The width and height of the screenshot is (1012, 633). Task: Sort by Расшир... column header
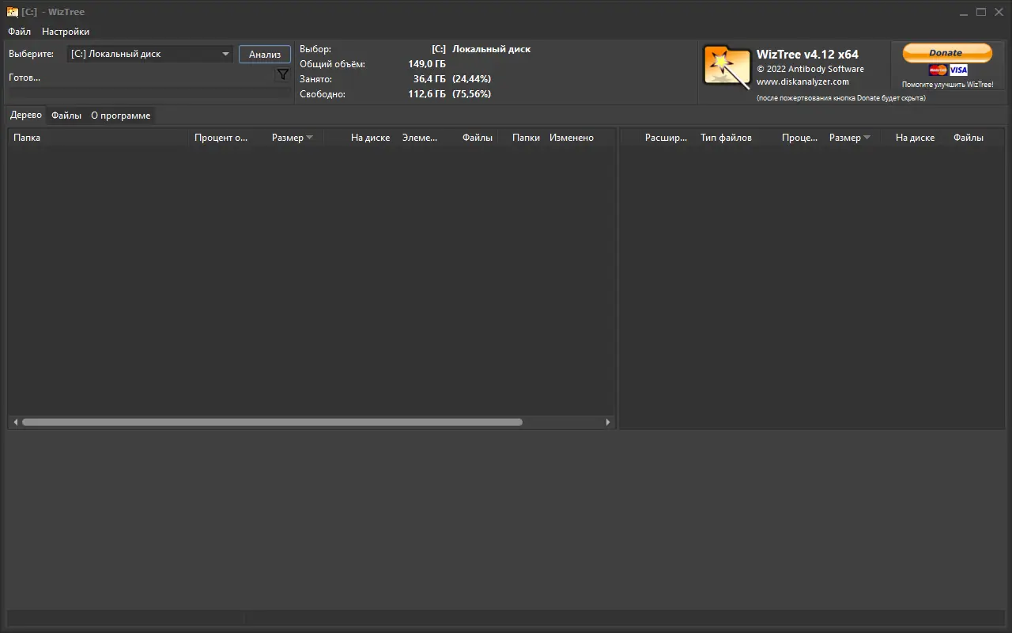point(666,138)
